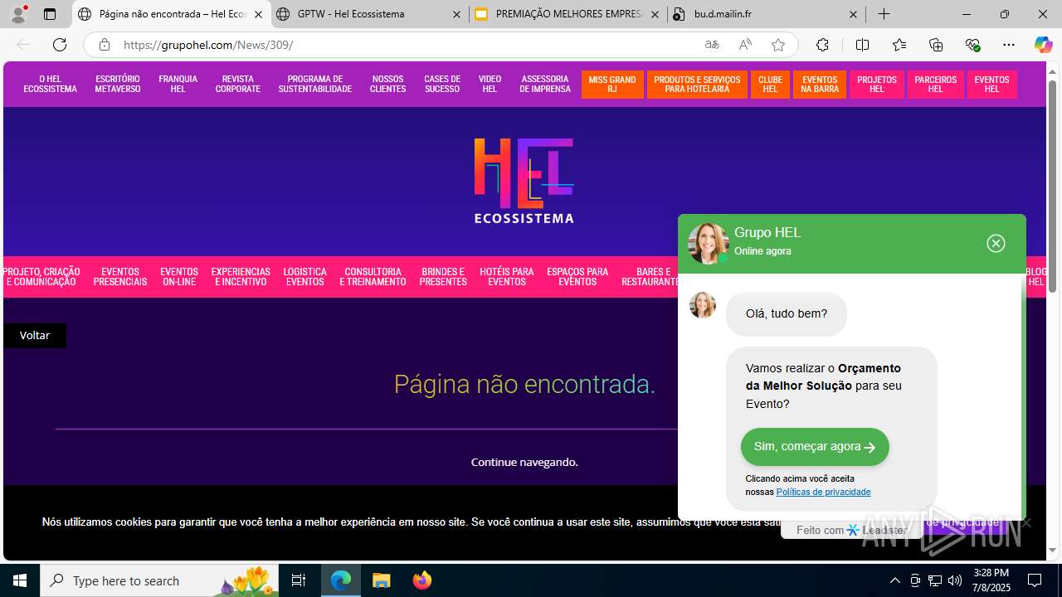Open the ESPAÇOS PARA EVENTOS category
This screenshot has height=597, width=1062.
pyautogui.click(x=577, y=277)
